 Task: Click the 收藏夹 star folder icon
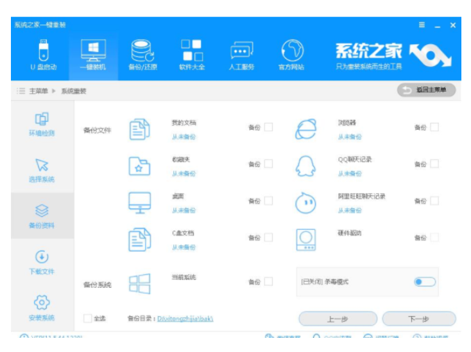click(140, 166)
